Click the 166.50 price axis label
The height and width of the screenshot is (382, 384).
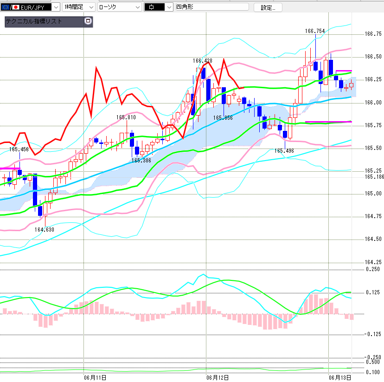[x=373, y=57]
